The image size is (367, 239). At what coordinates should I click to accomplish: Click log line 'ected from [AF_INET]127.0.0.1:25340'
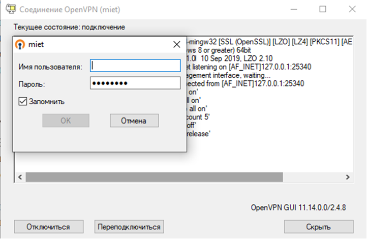click(246, 83)
